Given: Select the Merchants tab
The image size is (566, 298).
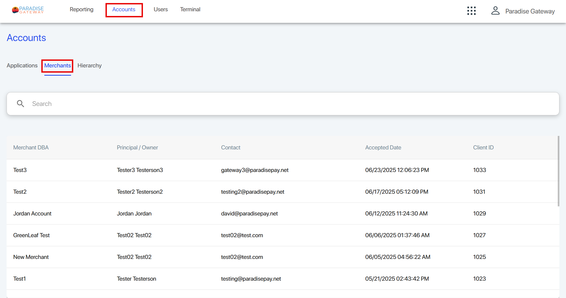Looking at the screenshot, I should [58, 65].
